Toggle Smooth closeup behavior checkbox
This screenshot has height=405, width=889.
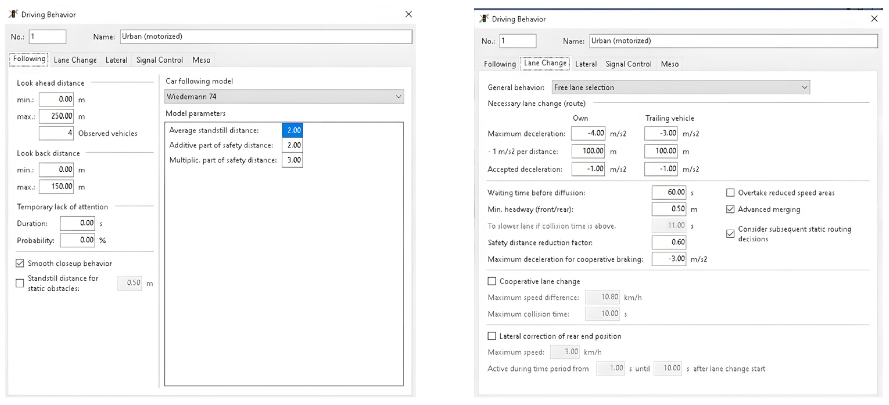coord(20,263)
